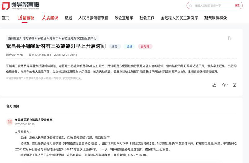Click 地方领导 breadcrumb link
Image resolution: width=249 pixels, height=163 pixels.
tap(28, 38)
